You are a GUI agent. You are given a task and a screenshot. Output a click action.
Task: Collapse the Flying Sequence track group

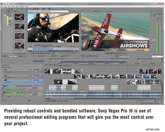(2, 67)
